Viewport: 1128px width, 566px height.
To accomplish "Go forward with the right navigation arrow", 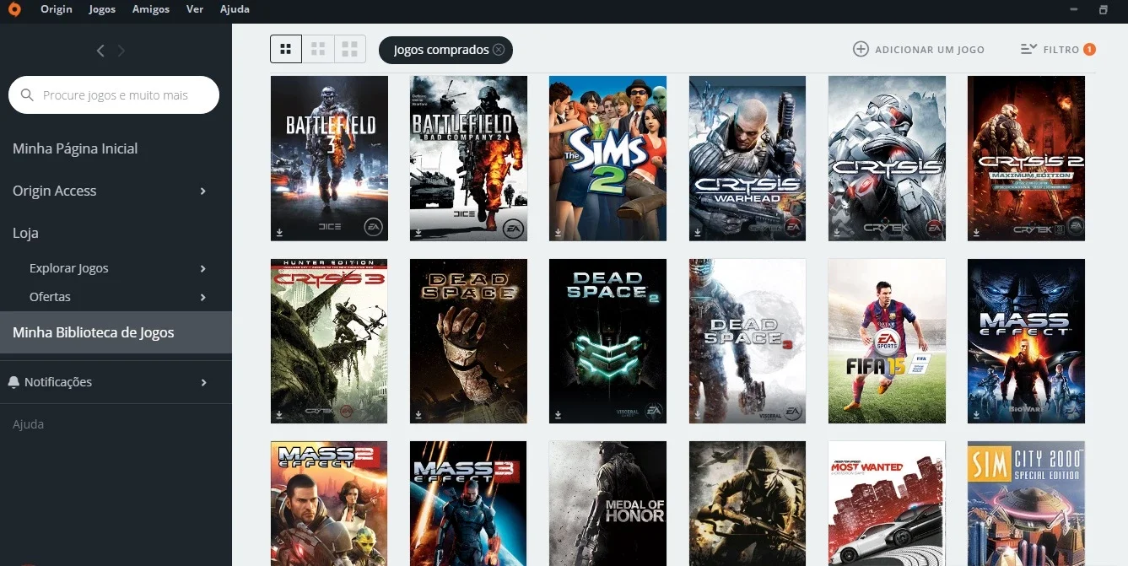I will coord(121,51).
